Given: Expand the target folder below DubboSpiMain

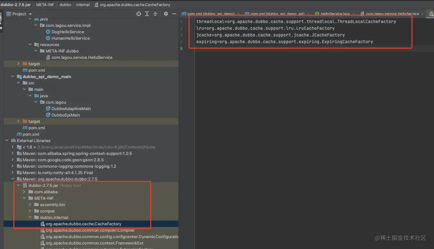Looking at the screenshot, I should click(19, 121).
